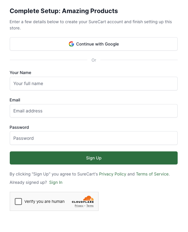Open Cloudflare's small Privacy link
Image resolution: width=188 pixels, height=232 pixels.
click(79, 206)
